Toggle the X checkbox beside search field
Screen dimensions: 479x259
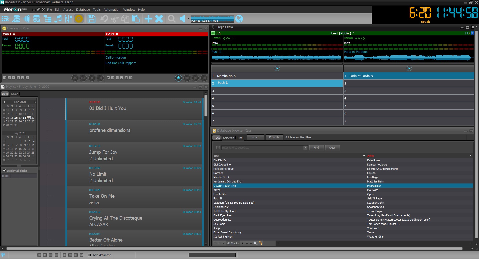click(x=218, y=148)
